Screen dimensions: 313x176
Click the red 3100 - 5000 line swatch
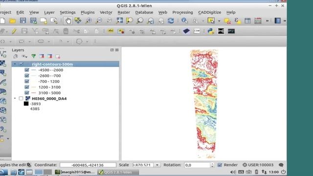34,93
